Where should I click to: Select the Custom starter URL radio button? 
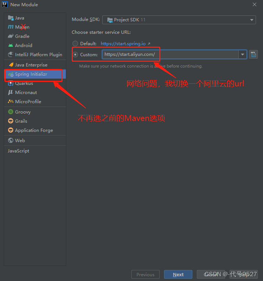[x=75, y=54]
